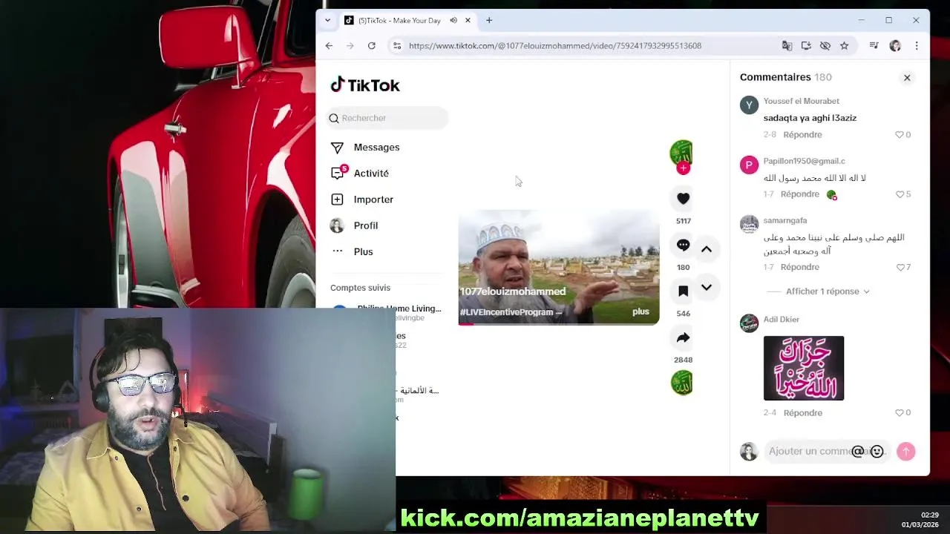Open the Plus more menu

[x=352, y=251]
